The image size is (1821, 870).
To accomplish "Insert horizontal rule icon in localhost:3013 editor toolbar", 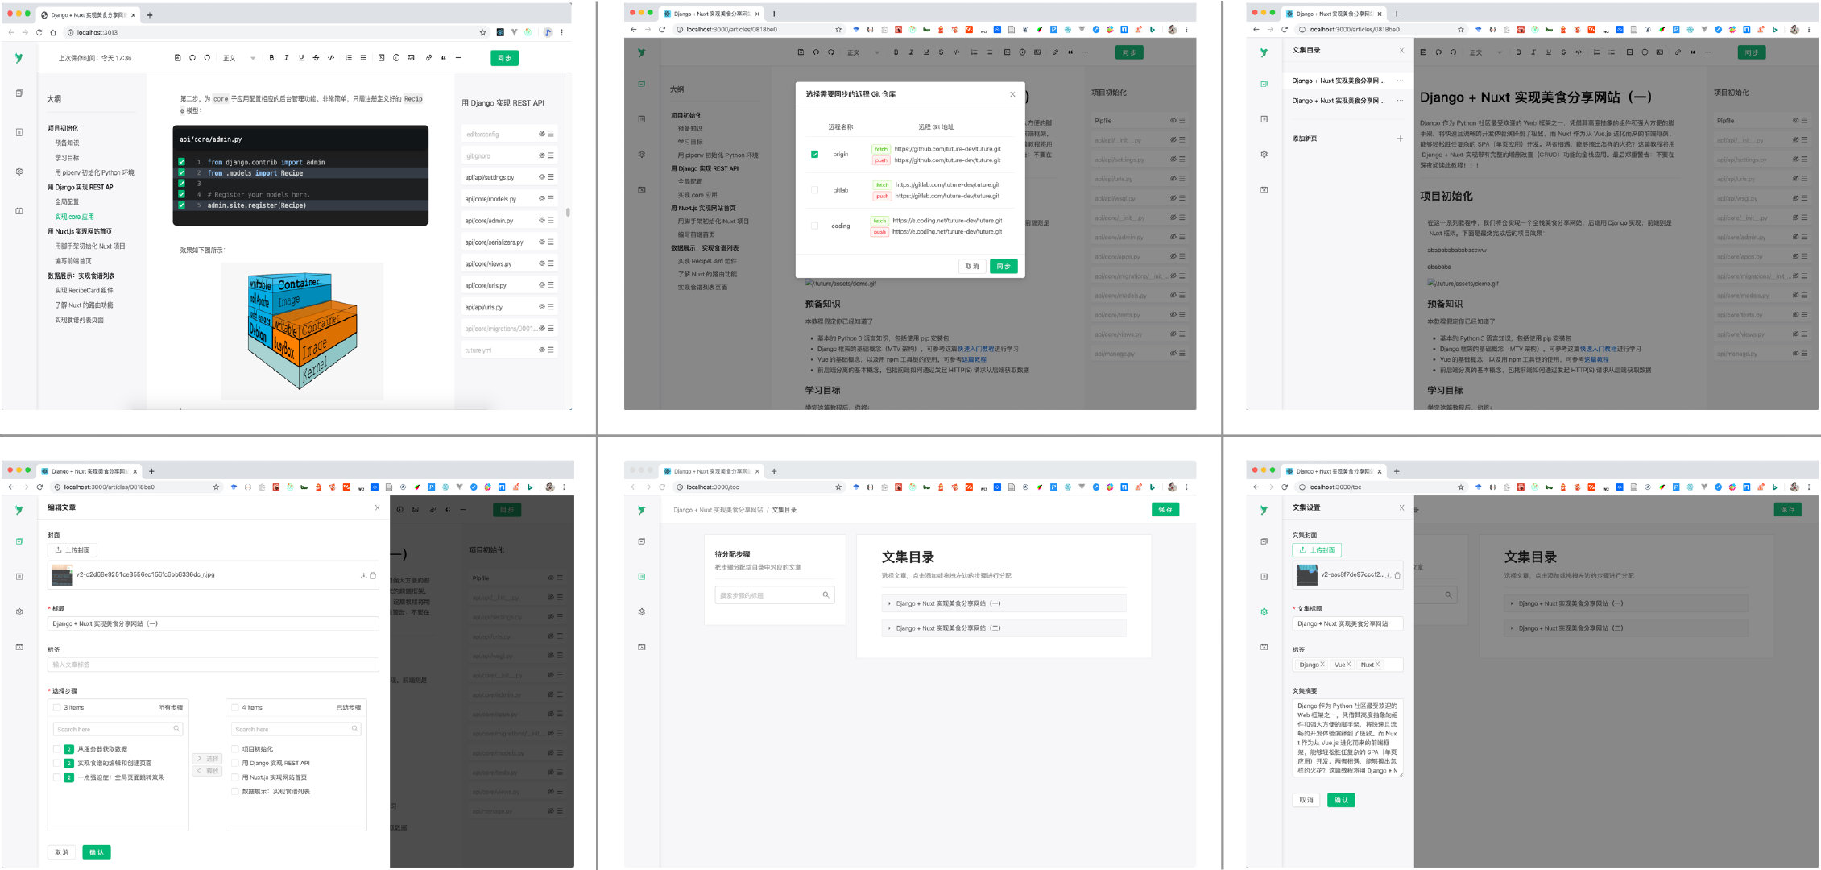I will (x=458, y=58).
